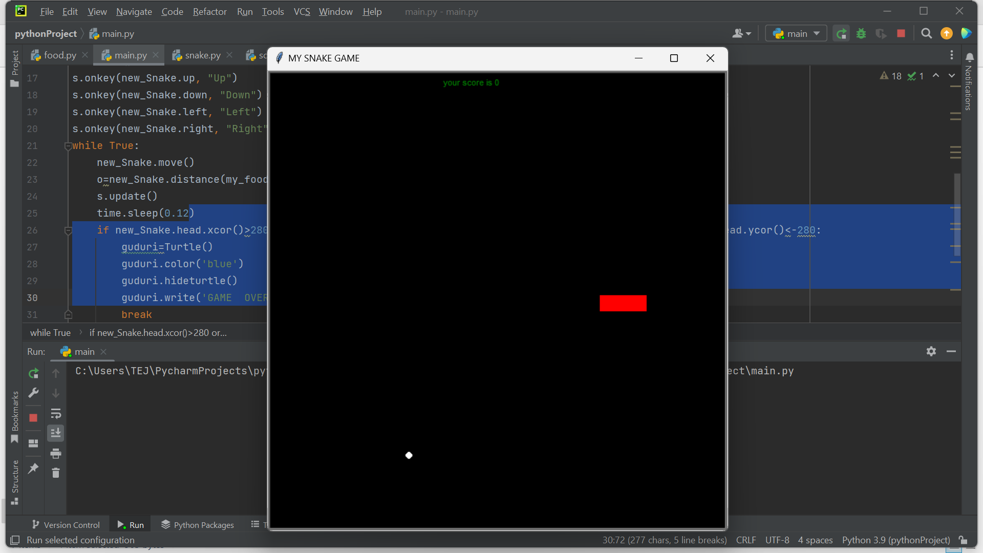983x553 pixels.
Task: Toggle soft-wrap in the run console
Action: 56,414
